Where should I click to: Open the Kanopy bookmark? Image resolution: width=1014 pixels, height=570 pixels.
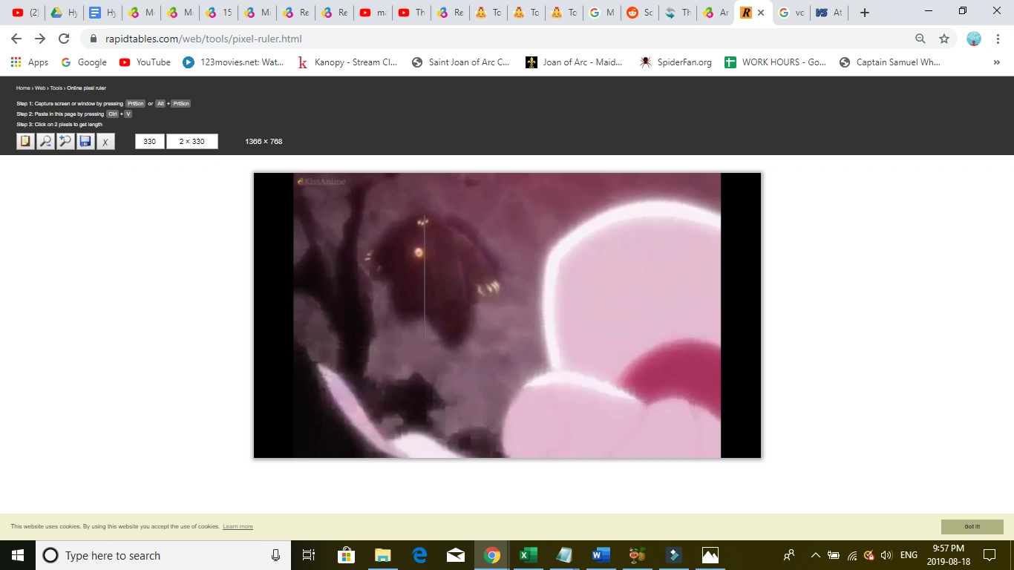(347, 62)
